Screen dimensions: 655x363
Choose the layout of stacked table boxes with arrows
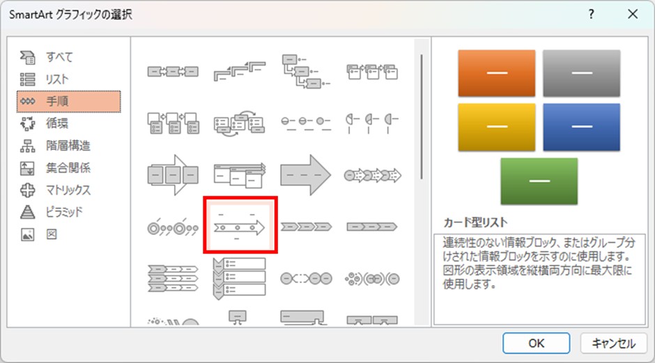pos(240,175)
